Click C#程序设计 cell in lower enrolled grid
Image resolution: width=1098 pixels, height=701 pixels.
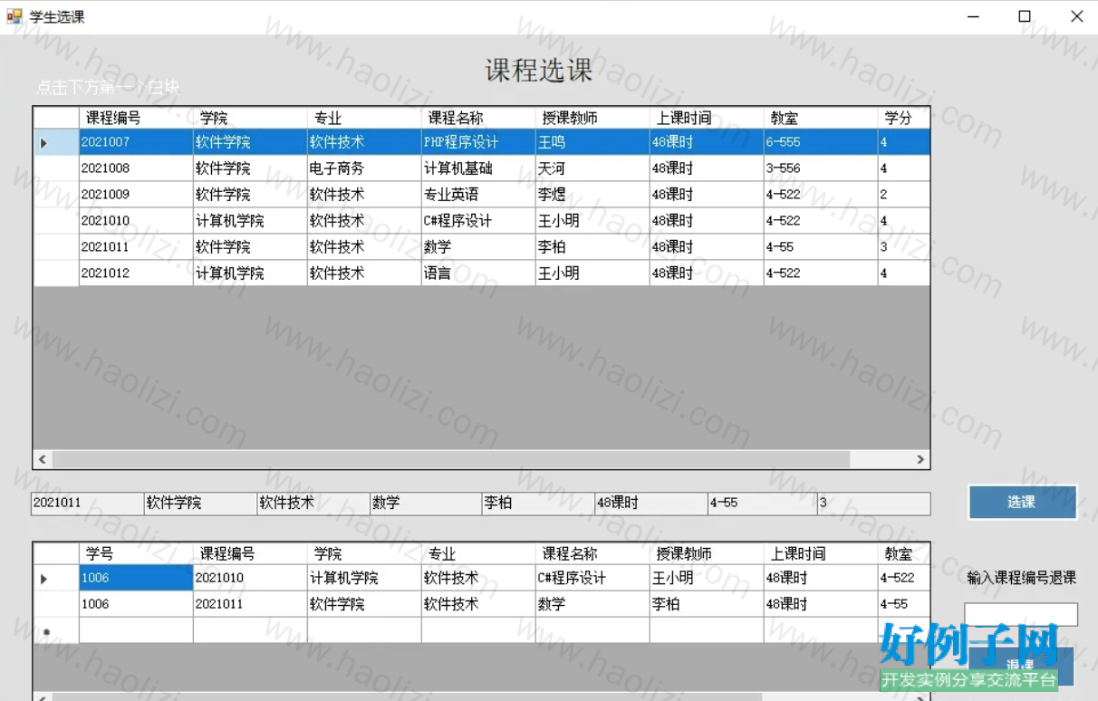pos(592,578)
